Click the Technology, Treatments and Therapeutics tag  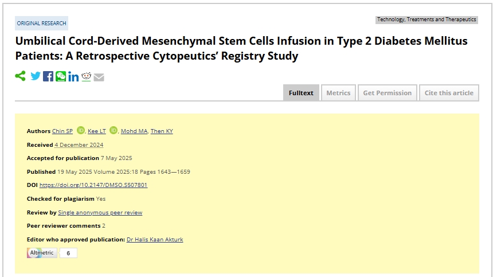427,19
